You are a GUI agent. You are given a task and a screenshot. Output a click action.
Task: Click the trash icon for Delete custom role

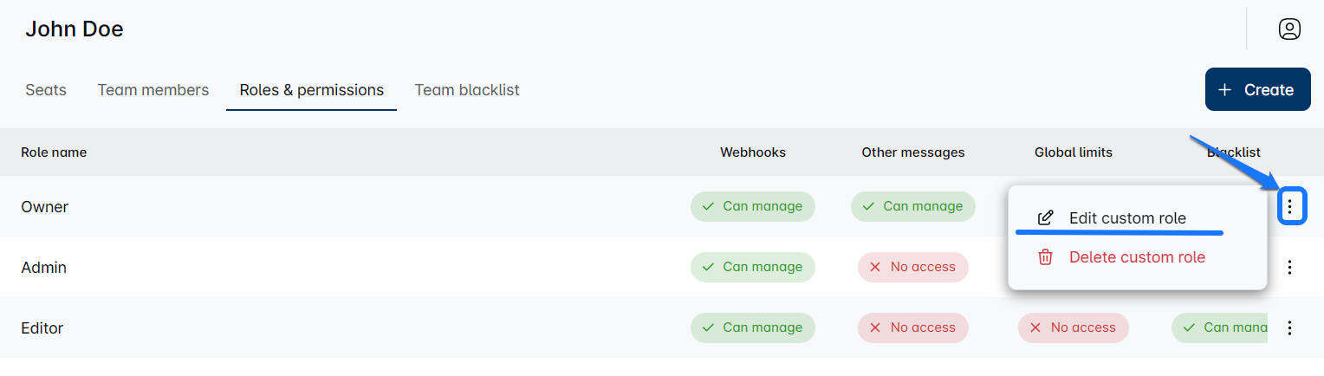tap(1046, 257)
